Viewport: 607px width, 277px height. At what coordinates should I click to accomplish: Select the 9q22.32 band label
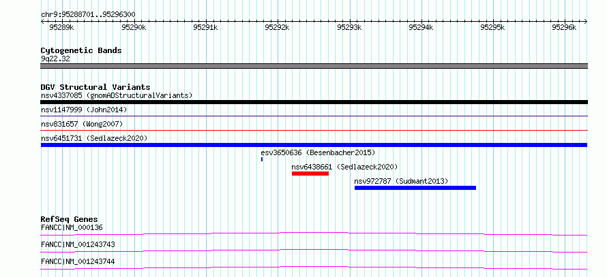55,59
